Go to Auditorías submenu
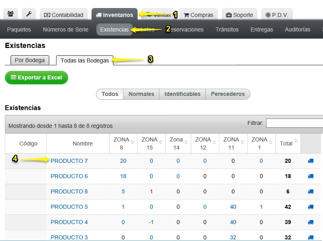323x241 pixels. click(x=298, y=29)
